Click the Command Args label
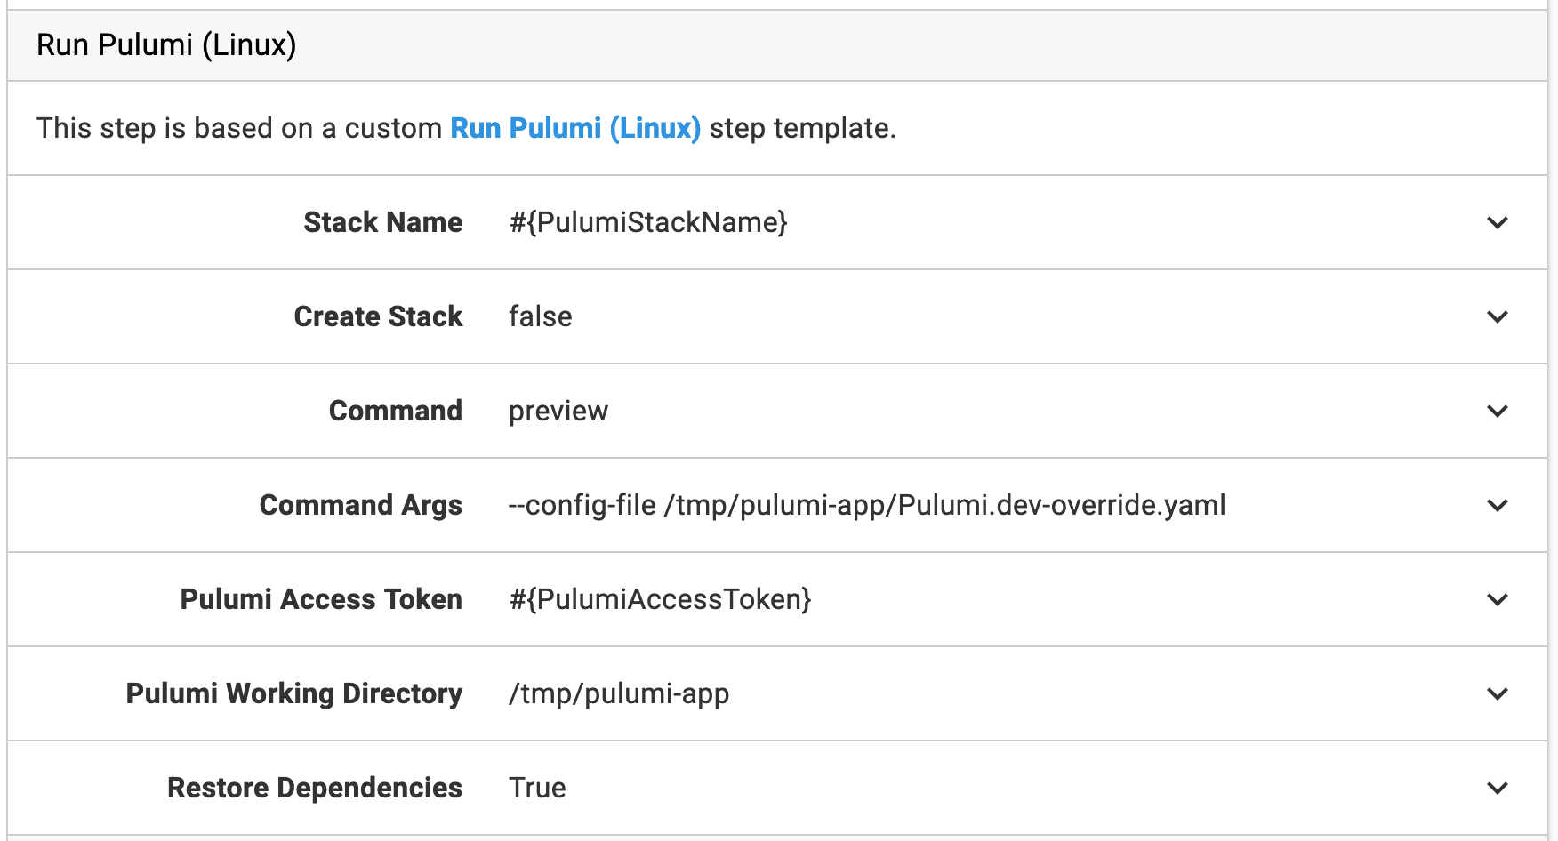The height and width of the screenshot is (841, 1558). [361, 506]
